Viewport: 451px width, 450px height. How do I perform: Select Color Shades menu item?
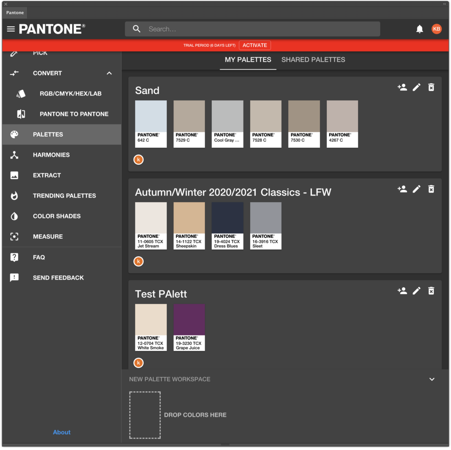tap(62, 216)
